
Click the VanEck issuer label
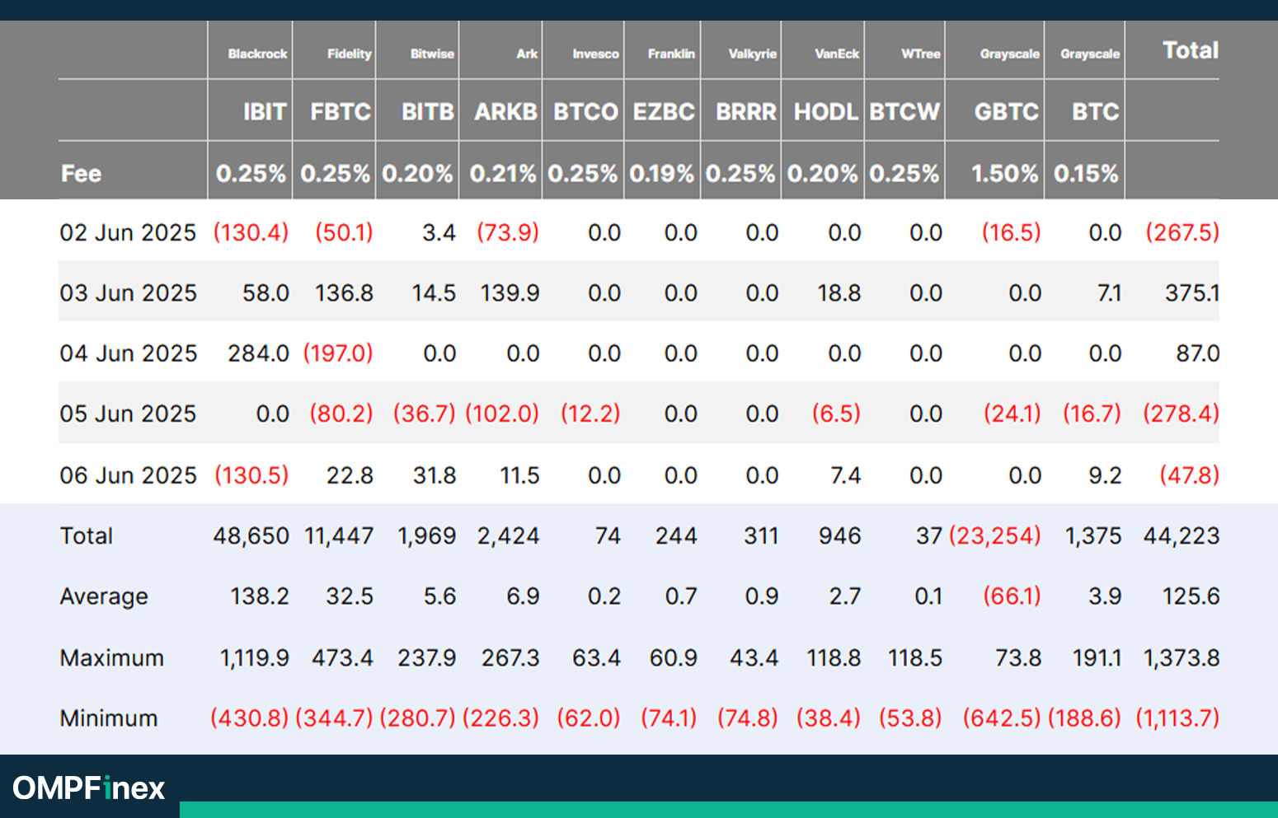[x=837, y=54]
